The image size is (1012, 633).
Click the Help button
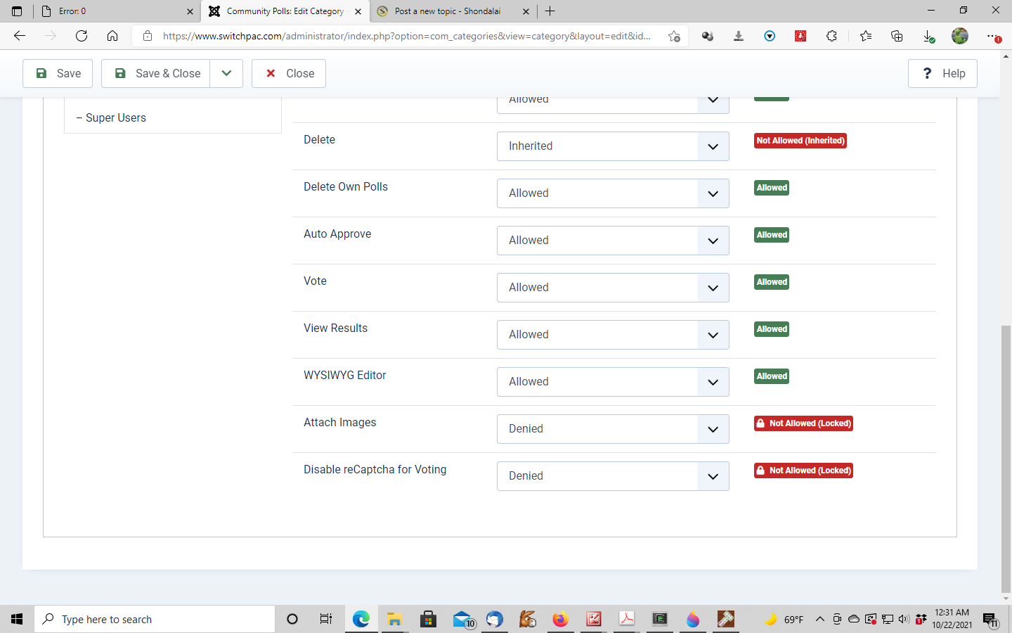[x=942, y=73]
